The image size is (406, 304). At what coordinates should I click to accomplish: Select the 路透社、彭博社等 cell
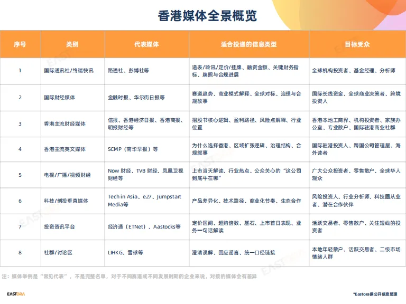(x=128, y=71)
